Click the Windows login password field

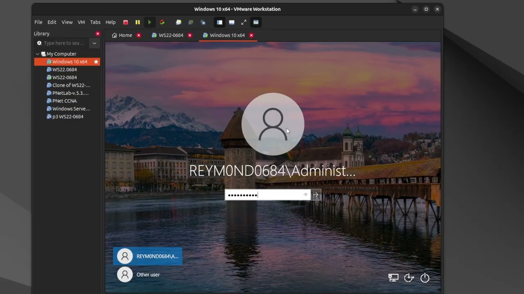[x=268, y=195]
